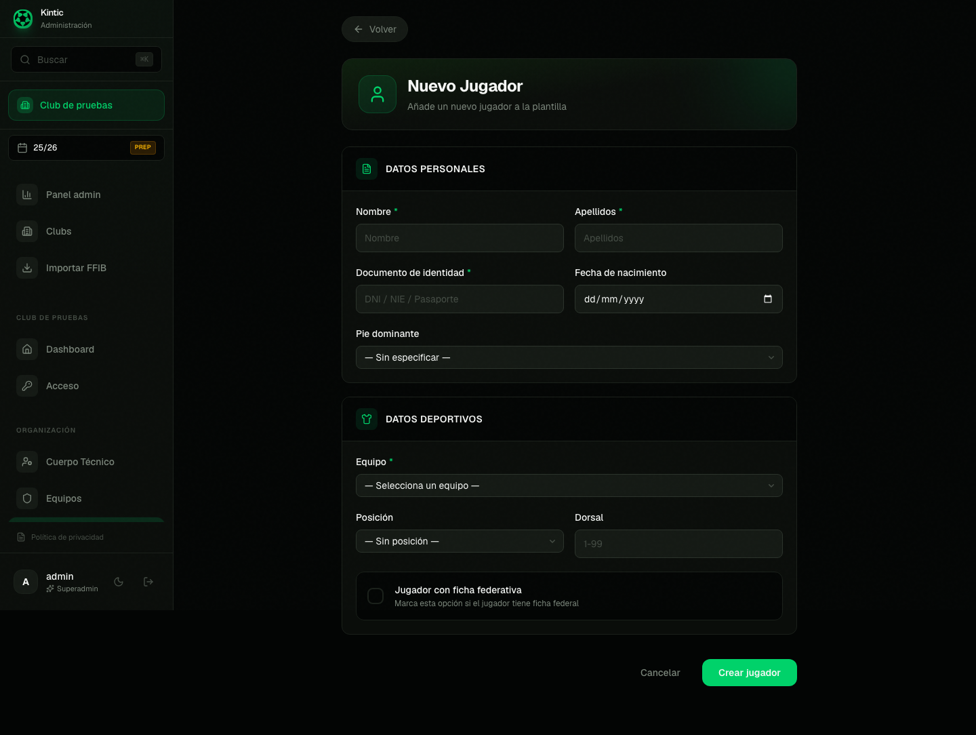
Task: Click the ⌘K shortcut badge
Action: 144,60
